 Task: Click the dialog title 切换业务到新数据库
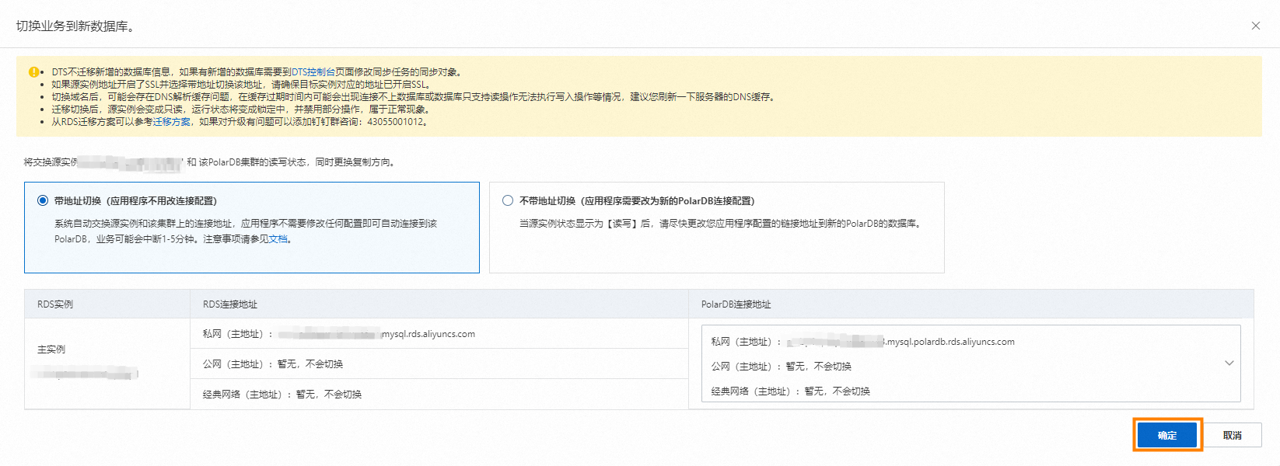coord(75,26)
